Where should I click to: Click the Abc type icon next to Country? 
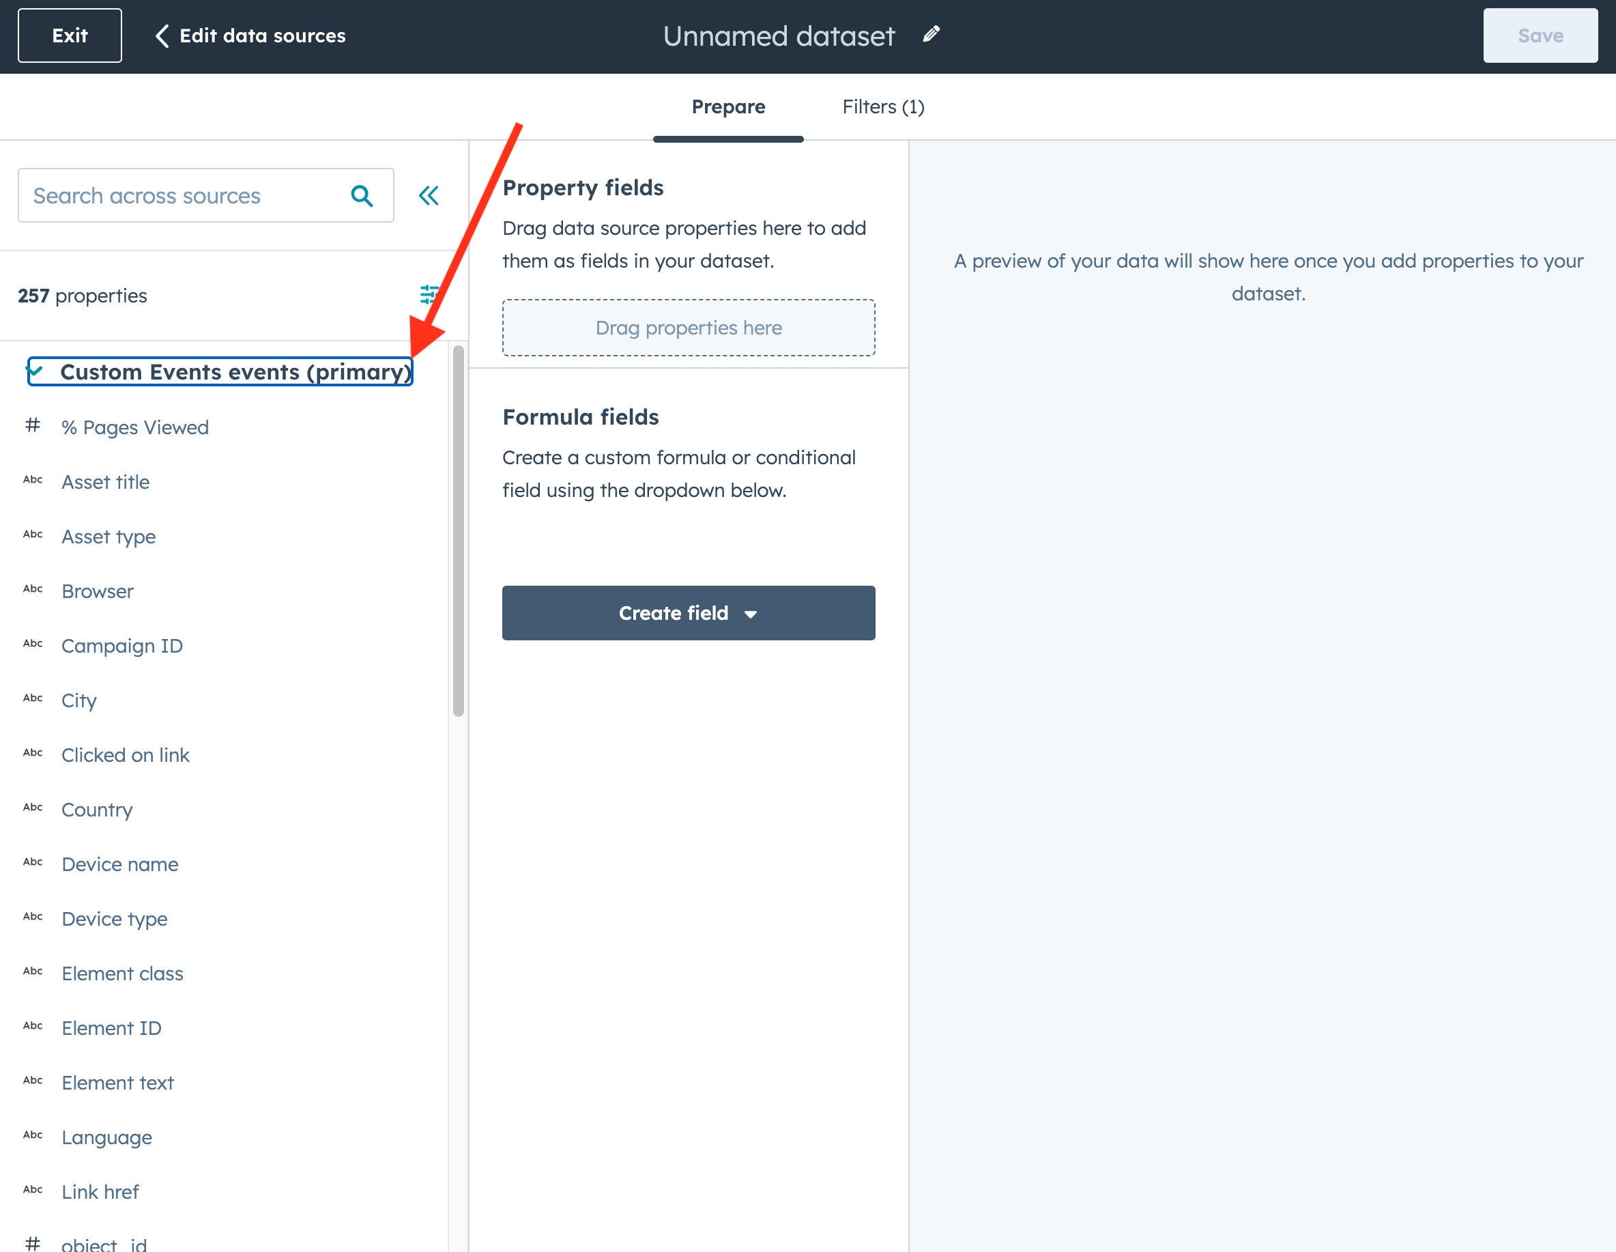click(x=33, y=807)
